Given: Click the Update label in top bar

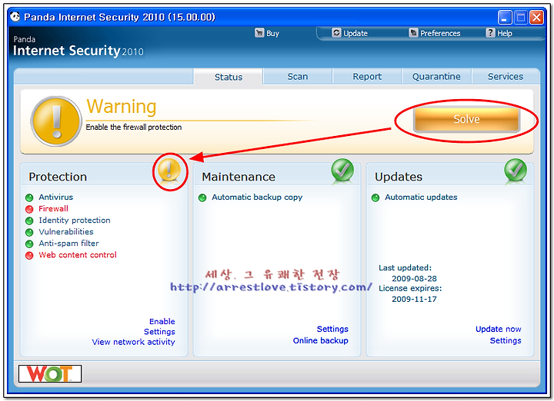Looking at the screenshot, I should (x=355, y=33).
